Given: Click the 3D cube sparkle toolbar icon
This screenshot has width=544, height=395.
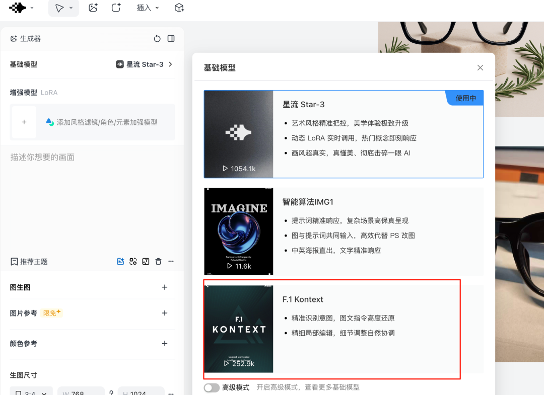Looking at the screenshot, I should tap(179, 8).
